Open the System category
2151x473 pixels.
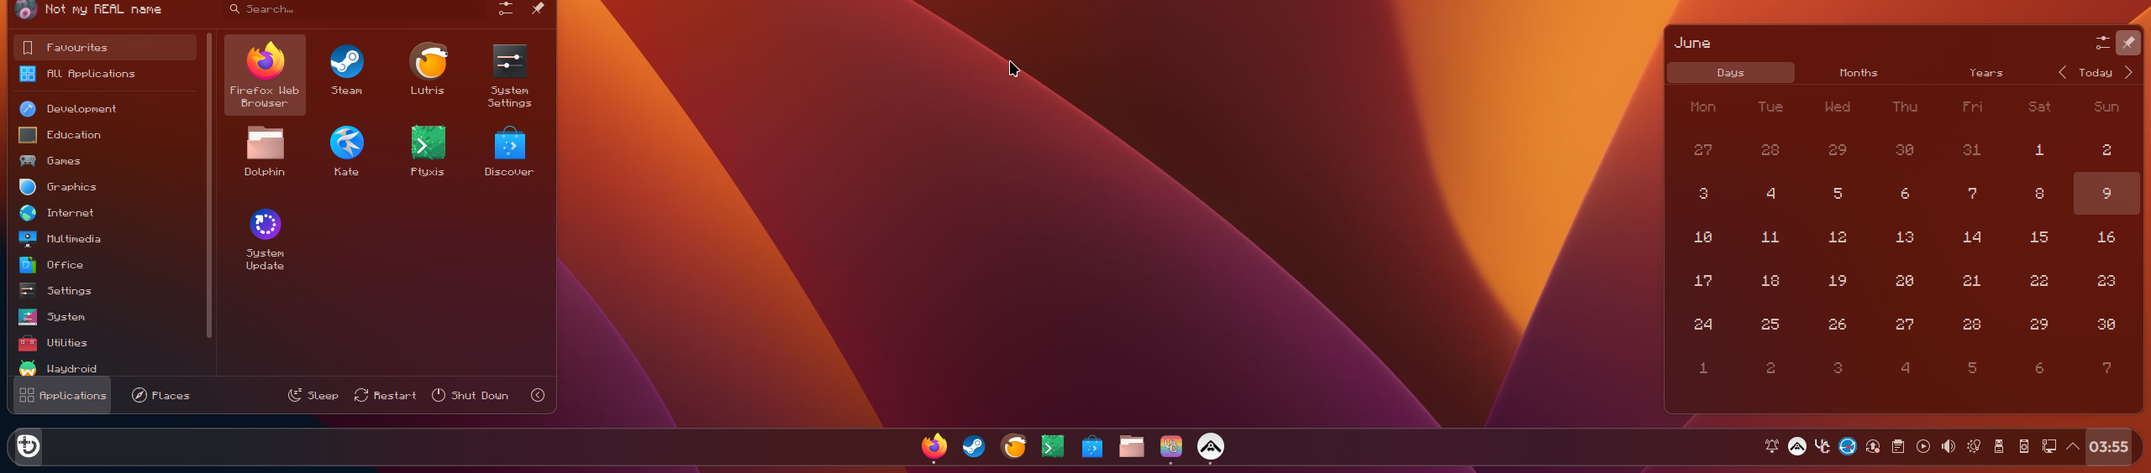pyautogui.click(x=105, y=317)
